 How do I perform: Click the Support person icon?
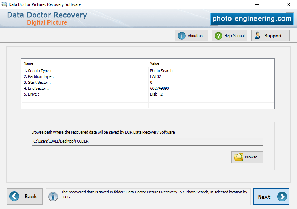tap(257, 36)
